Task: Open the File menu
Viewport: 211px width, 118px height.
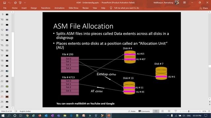Action: pos(5,8)
